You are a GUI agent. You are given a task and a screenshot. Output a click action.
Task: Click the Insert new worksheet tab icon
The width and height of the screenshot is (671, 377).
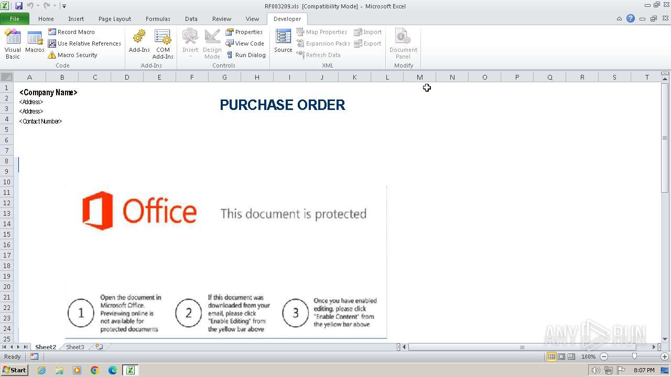pyautogui.click(x=99, y=347)
